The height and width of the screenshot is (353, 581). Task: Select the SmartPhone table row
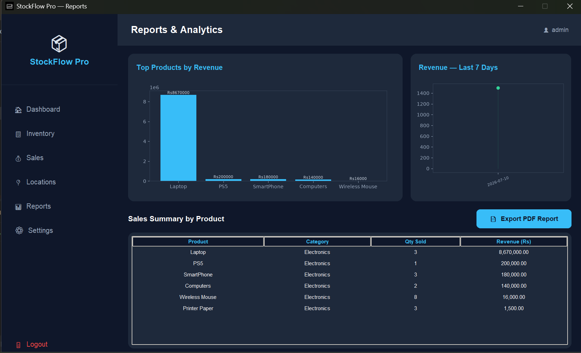350,275
